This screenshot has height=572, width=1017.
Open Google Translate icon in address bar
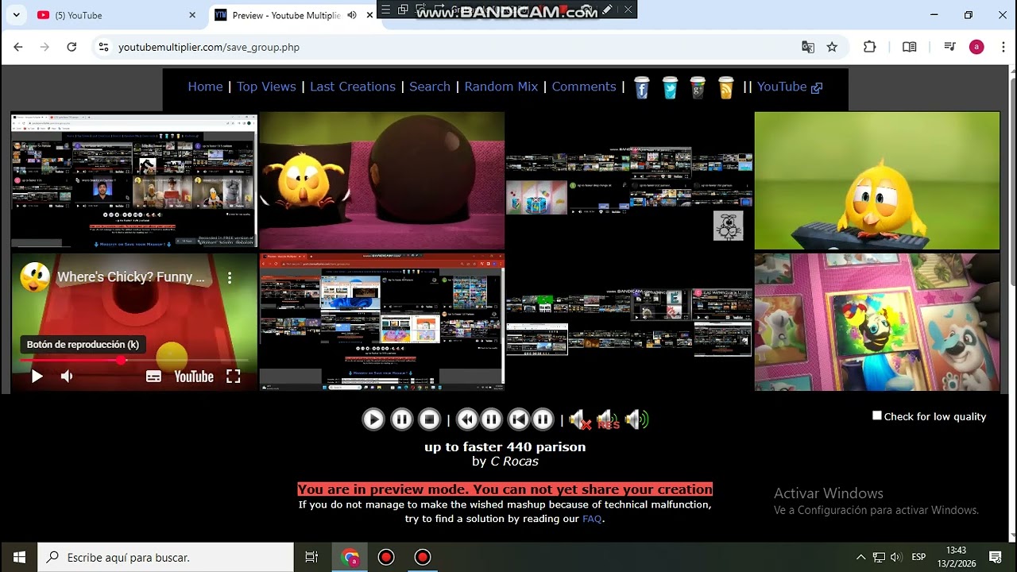(808, 47)
